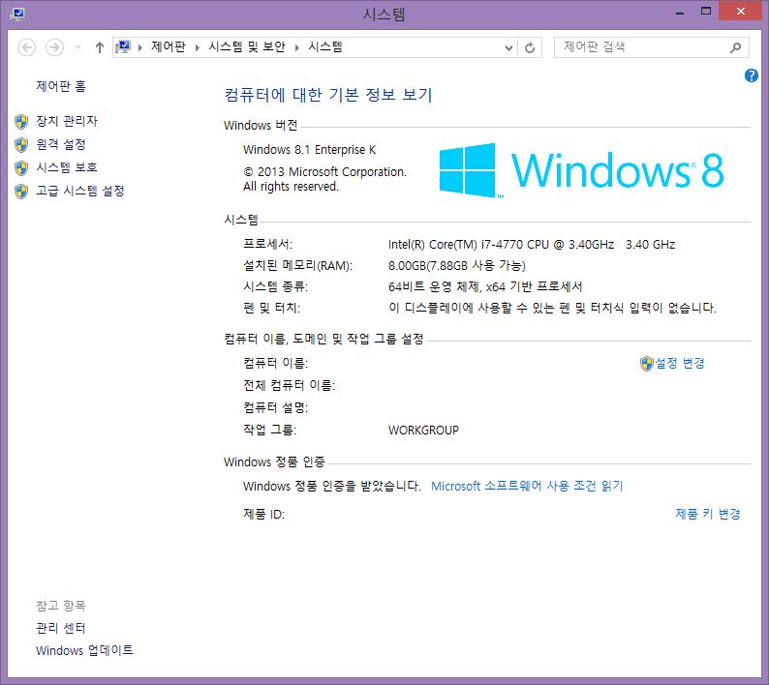Click the 8.00GB(7.88GB 사용 가능) memory value
Screen dimensions: 769x685
(456, 265)
